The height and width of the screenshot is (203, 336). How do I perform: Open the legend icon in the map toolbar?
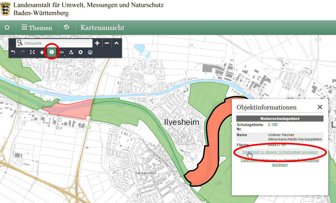pyautogui.click(x=71, y=52)
